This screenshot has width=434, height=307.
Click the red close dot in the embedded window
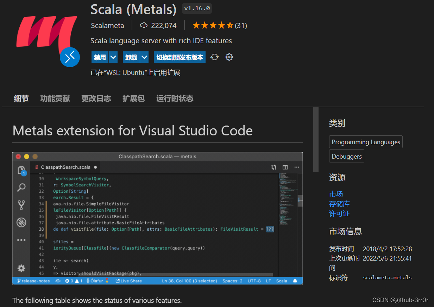18,156
